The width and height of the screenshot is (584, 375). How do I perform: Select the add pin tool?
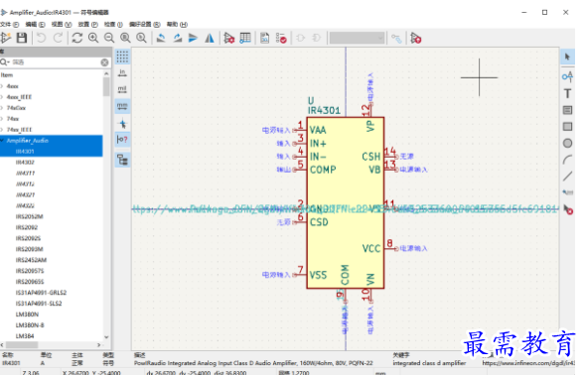coord(567,76)
